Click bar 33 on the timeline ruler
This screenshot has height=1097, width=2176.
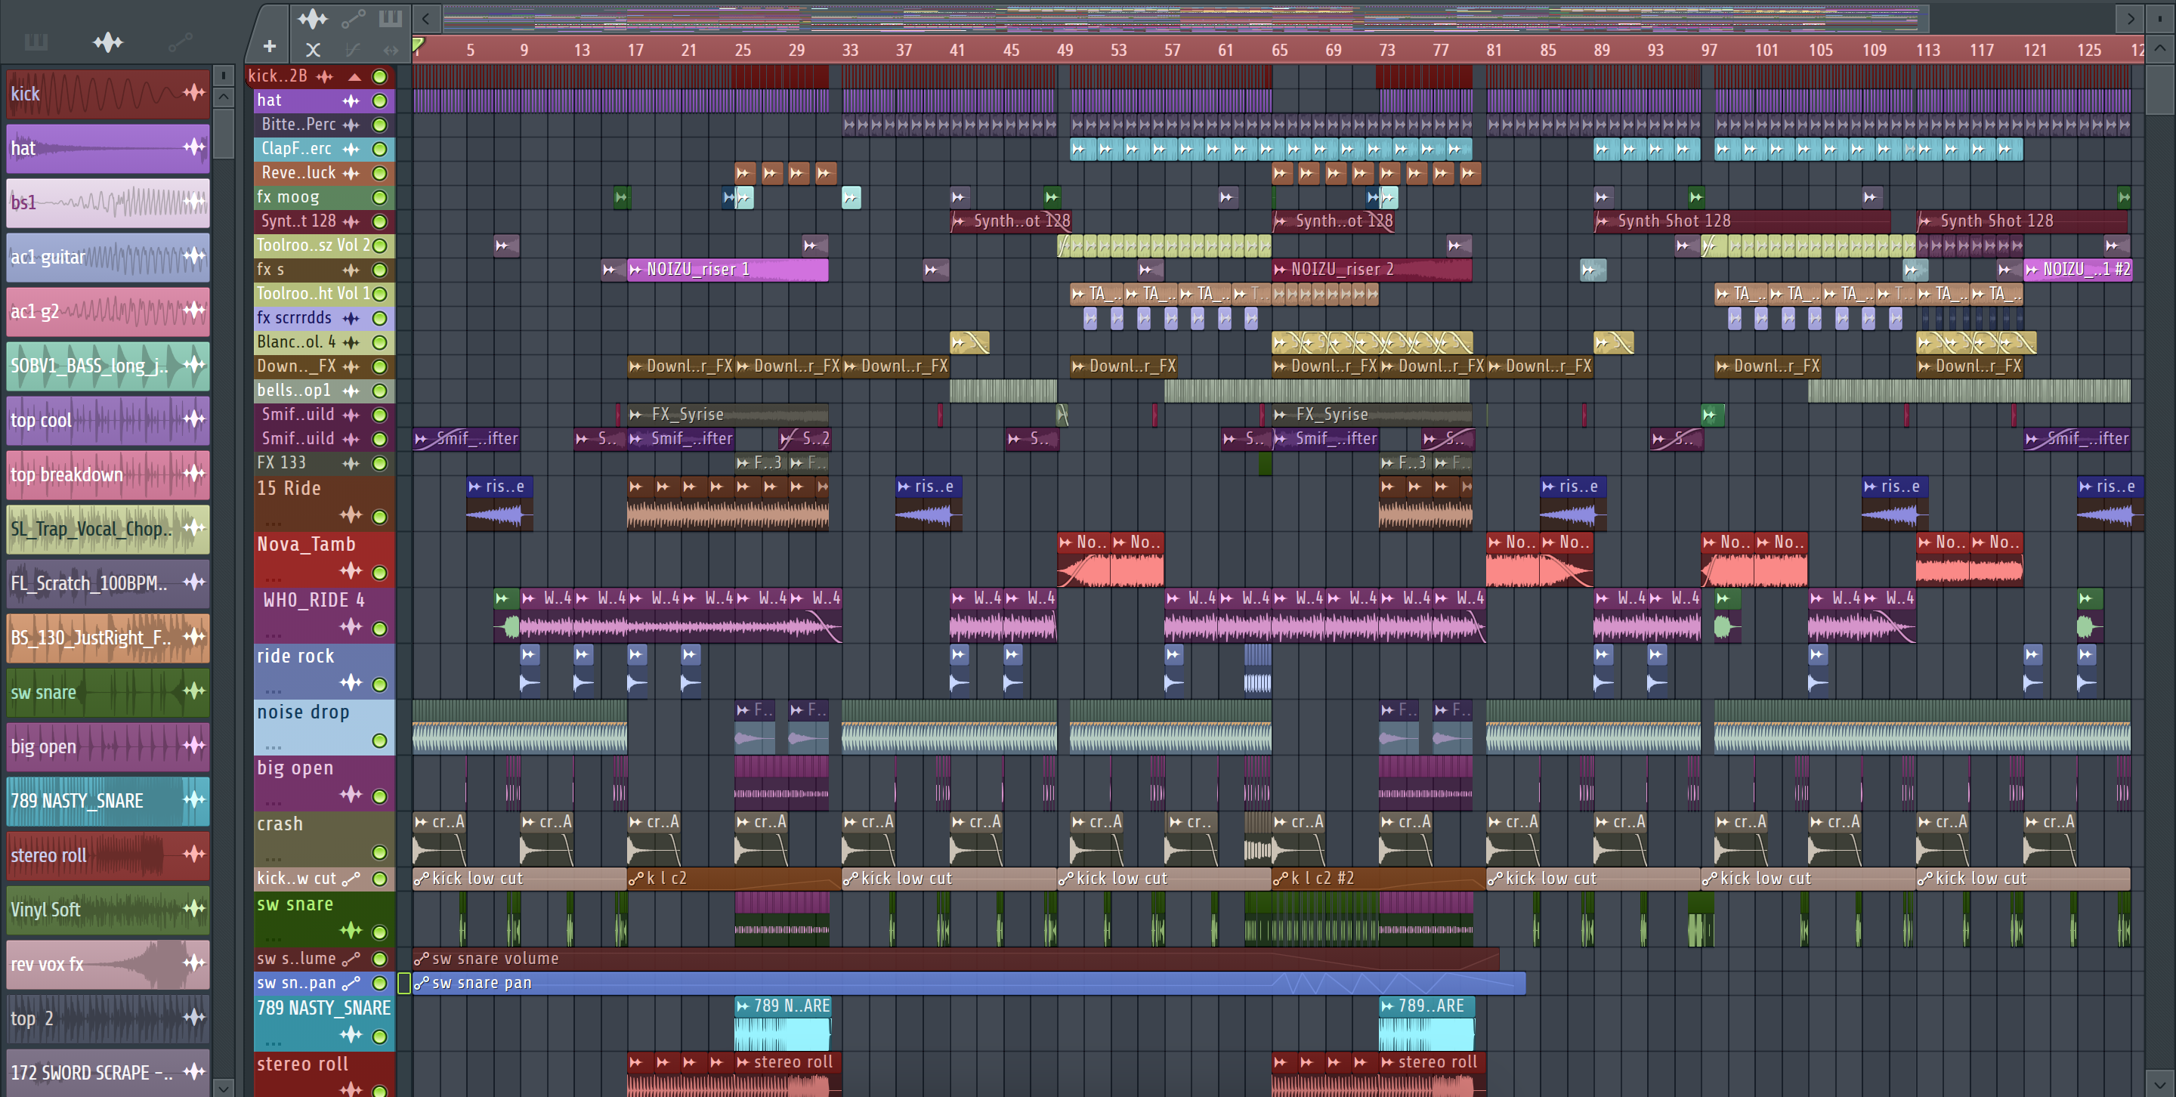(850, 50)
